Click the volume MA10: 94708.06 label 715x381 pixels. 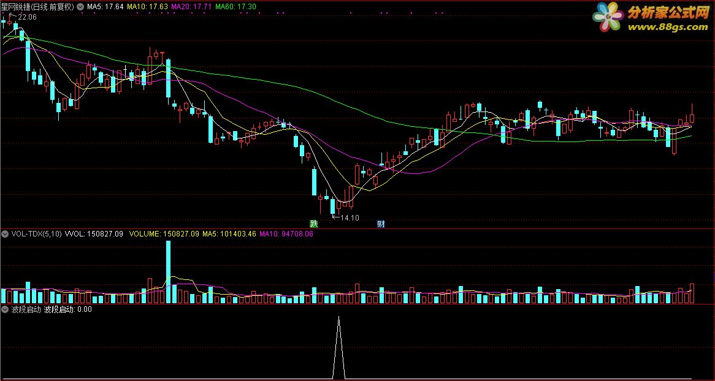pos(286,234)
